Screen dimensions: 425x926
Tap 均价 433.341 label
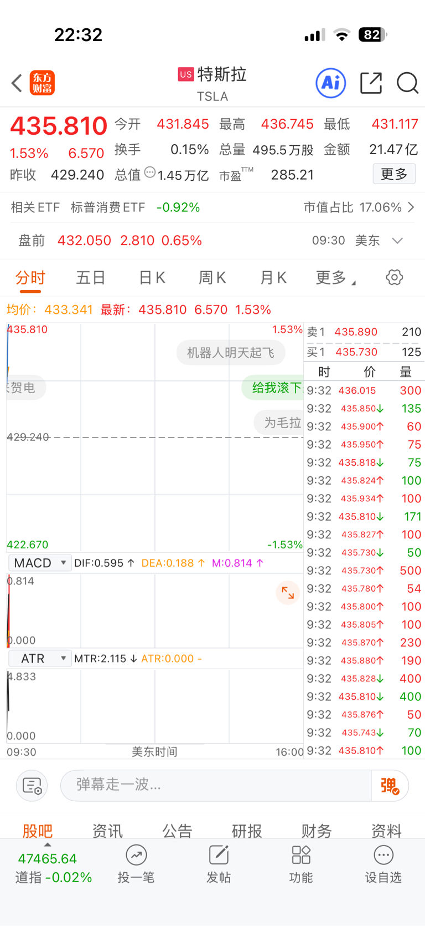click(x=50, y=309)
